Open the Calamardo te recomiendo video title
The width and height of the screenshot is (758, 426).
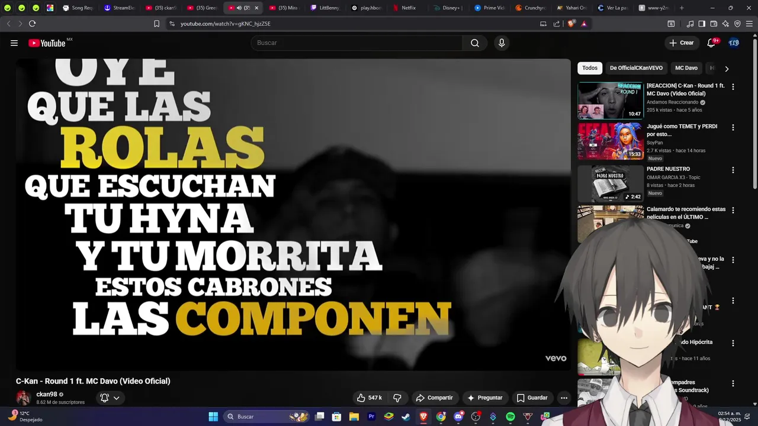pyautogui.click(x=686, y=213)
